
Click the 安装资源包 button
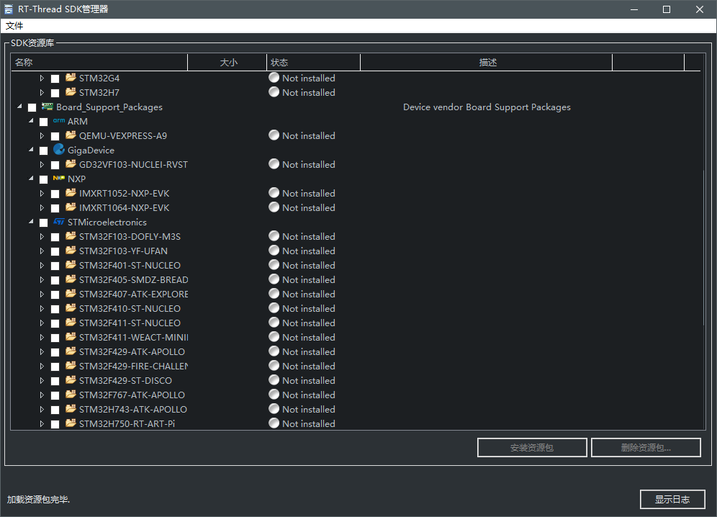pyautogui.click(x=532, y=447)
